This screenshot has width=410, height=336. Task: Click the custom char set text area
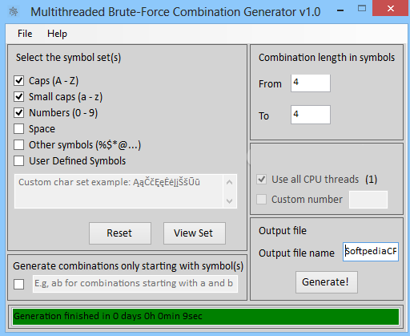click(119, 191)
